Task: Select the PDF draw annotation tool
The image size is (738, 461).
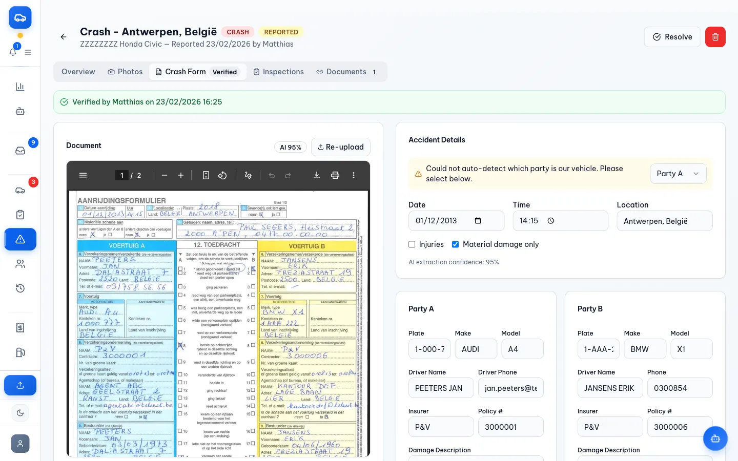Action: click(x=249, y=175)
